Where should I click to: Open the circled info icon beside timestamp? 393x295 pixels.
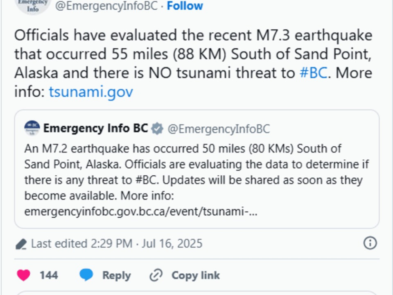(370, 243)
